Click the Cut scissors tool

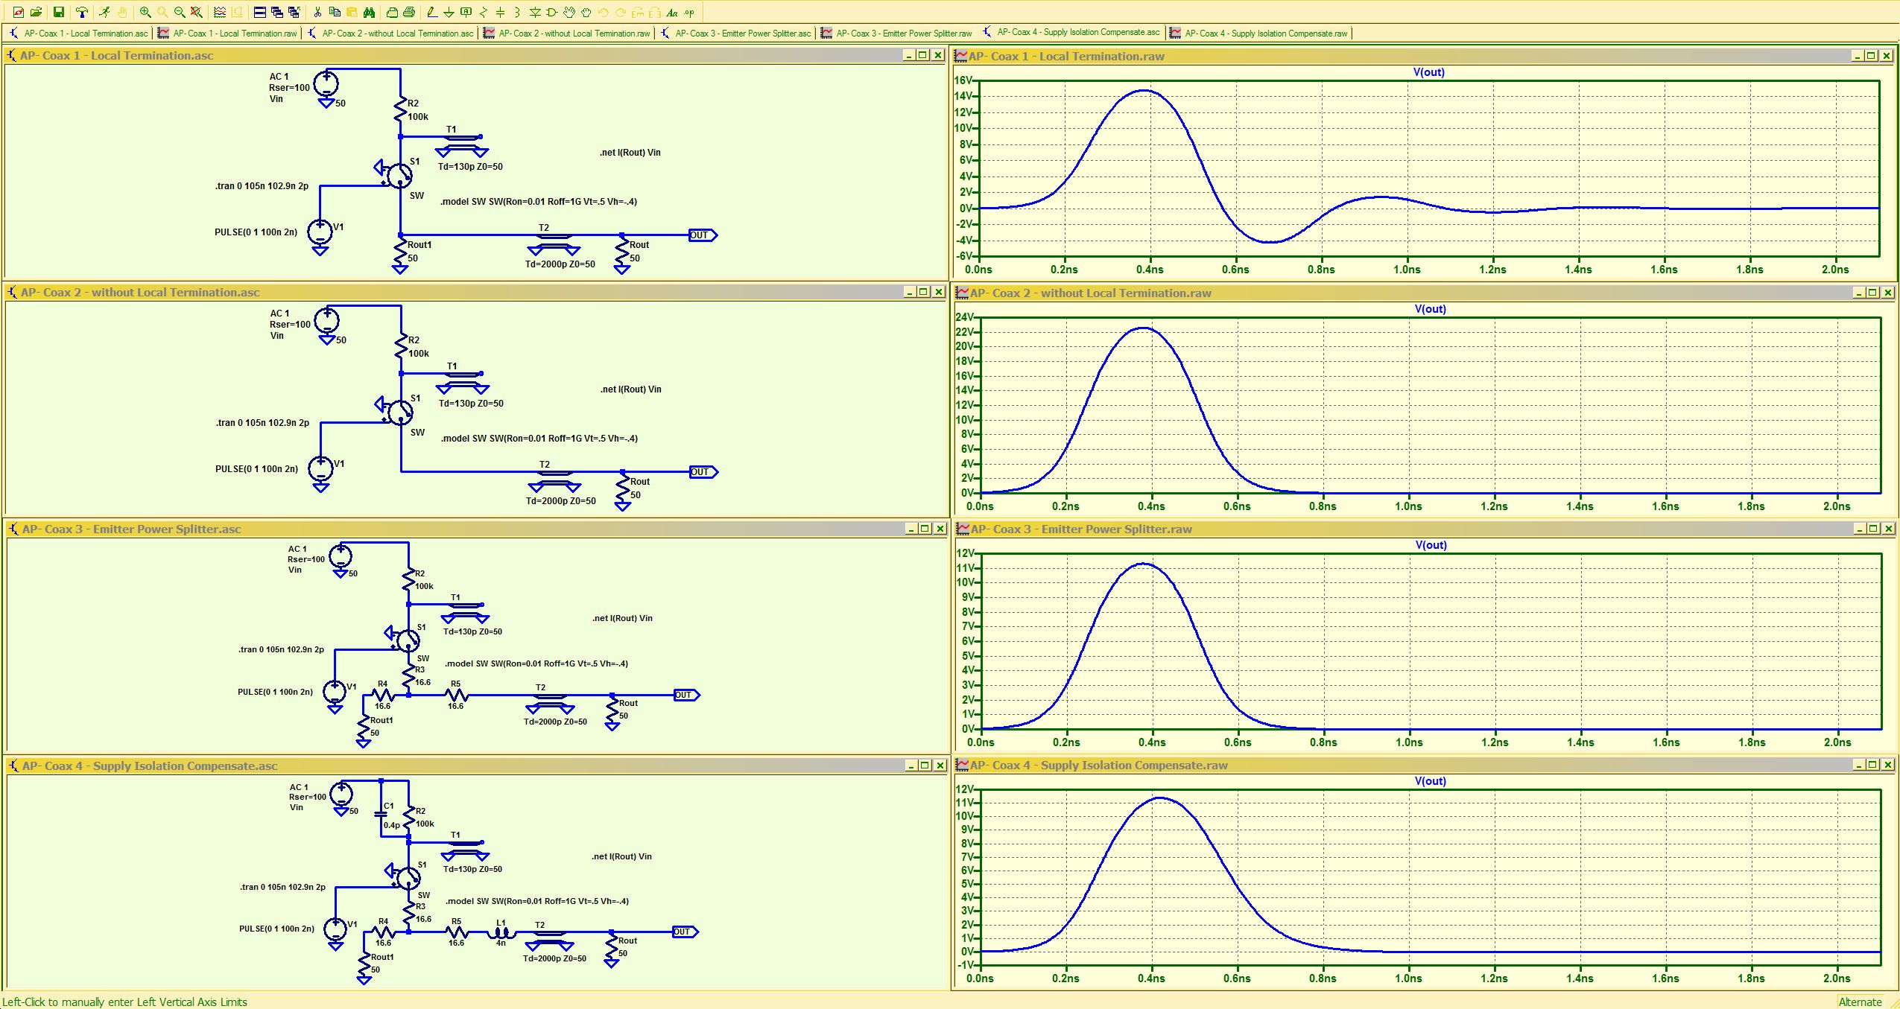(x=317, y=12)
